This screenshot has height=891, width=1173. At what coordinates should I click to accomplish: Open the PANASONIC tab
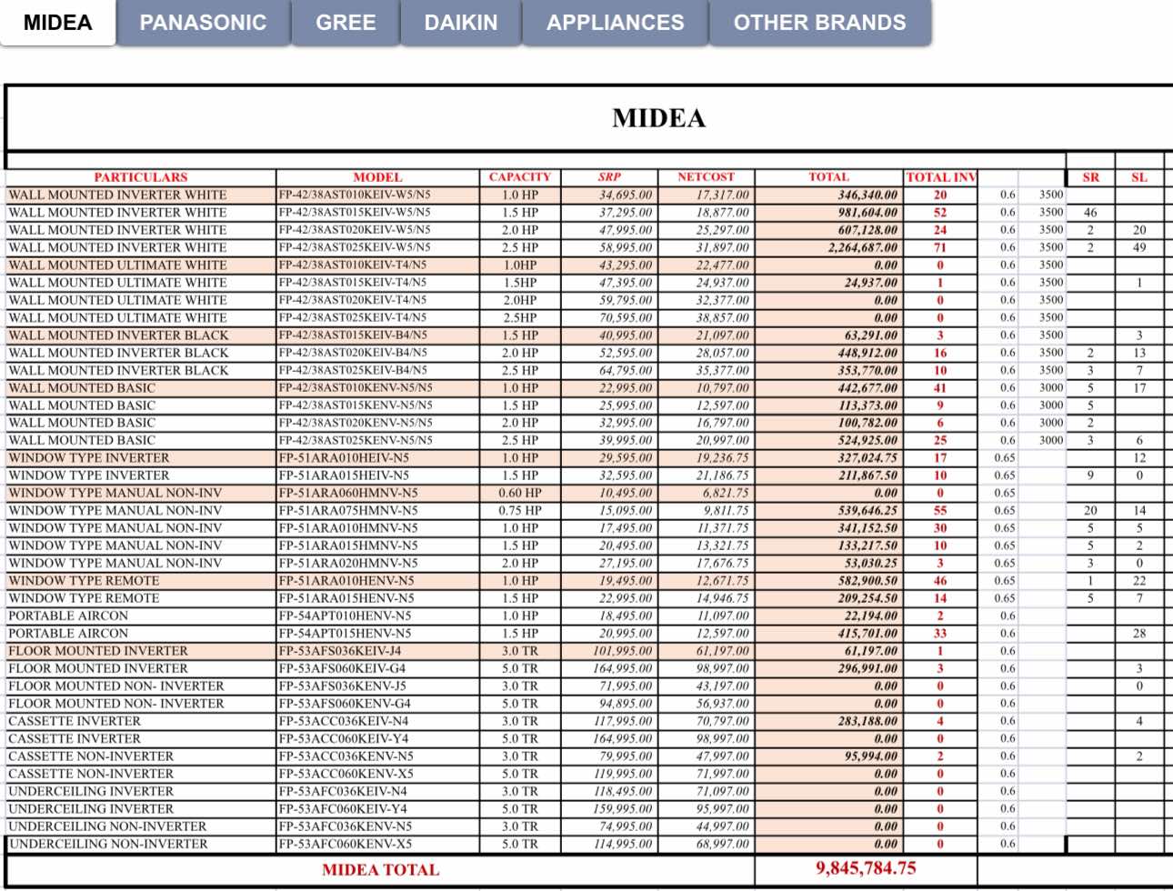click(203, 23)
